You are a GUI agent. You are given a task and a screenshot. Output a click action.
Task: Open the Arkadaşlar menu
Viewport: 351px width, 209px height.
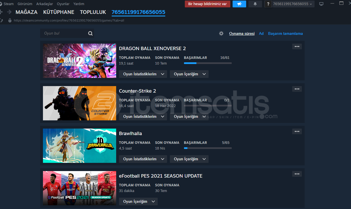(45, 4)
